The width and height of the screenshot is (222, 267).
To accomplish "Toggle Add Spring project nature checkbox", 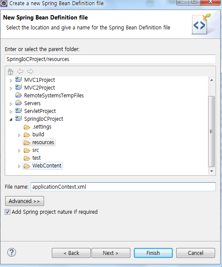I will pos(7,212).
